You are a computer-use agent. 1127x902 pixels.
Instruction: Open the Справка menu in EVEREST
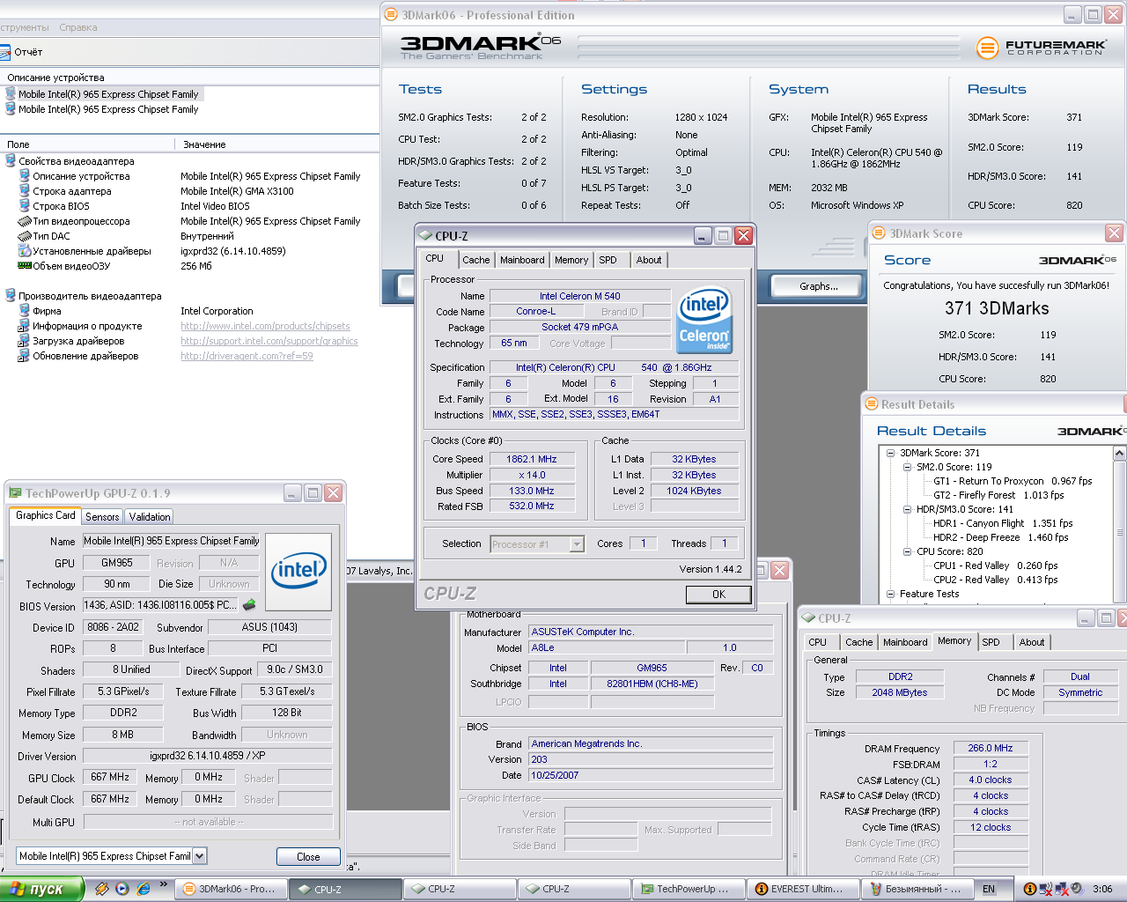(x=78, y=27)
